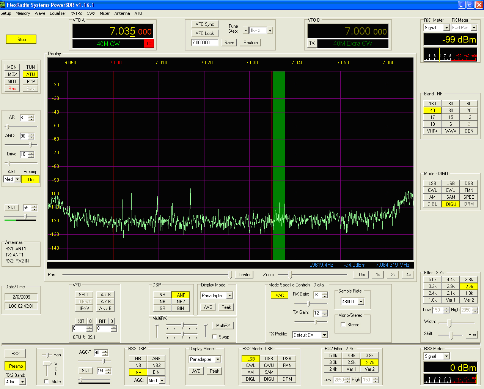484x389 pixels.
Task: Select the 20 meter band button
Action: [x=469, y=111]
